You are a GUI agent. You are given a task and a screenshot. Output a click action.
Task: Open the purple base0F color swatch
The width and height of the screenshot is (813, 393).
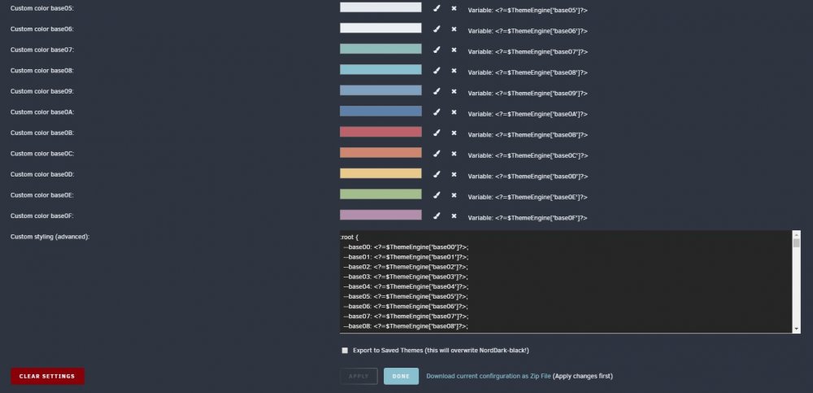pos(380,215)
